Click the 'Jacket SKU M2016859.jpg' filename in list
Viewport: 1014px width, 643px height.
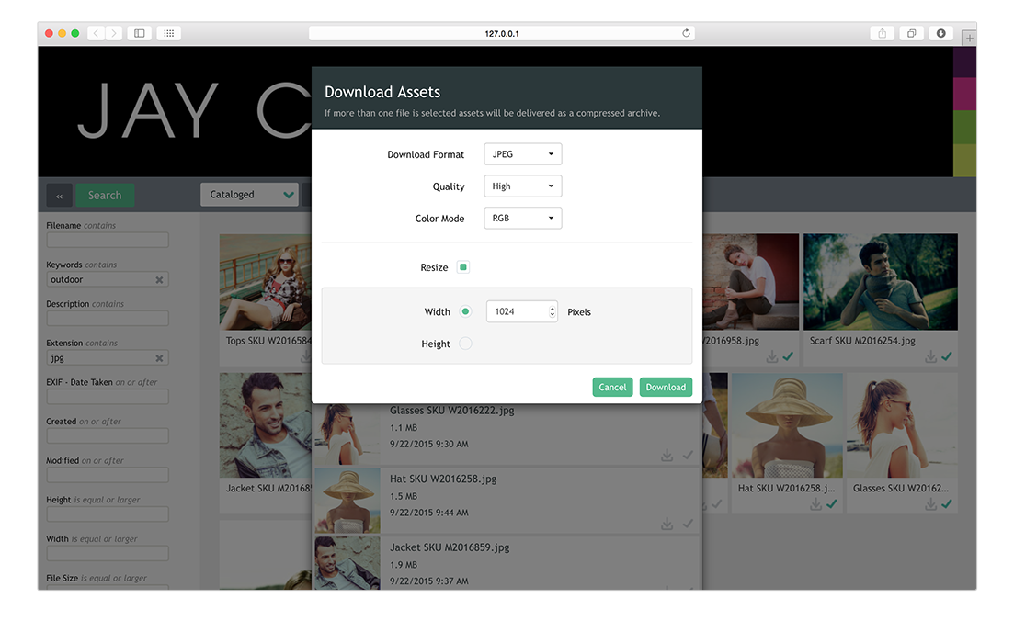click(450, 547)
